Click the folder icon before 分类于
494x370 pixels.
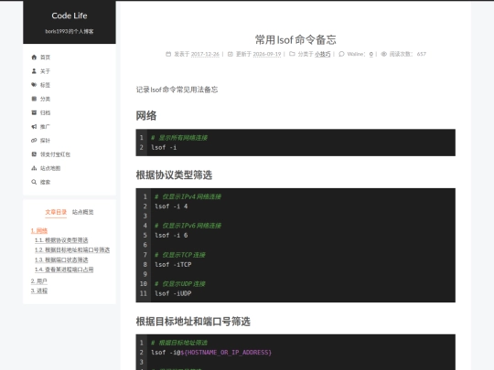click(292, 54)
